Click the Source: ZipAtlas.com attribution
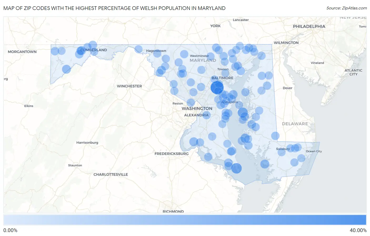This screenshot has width=370, height=236. click(x=347, y=8)
